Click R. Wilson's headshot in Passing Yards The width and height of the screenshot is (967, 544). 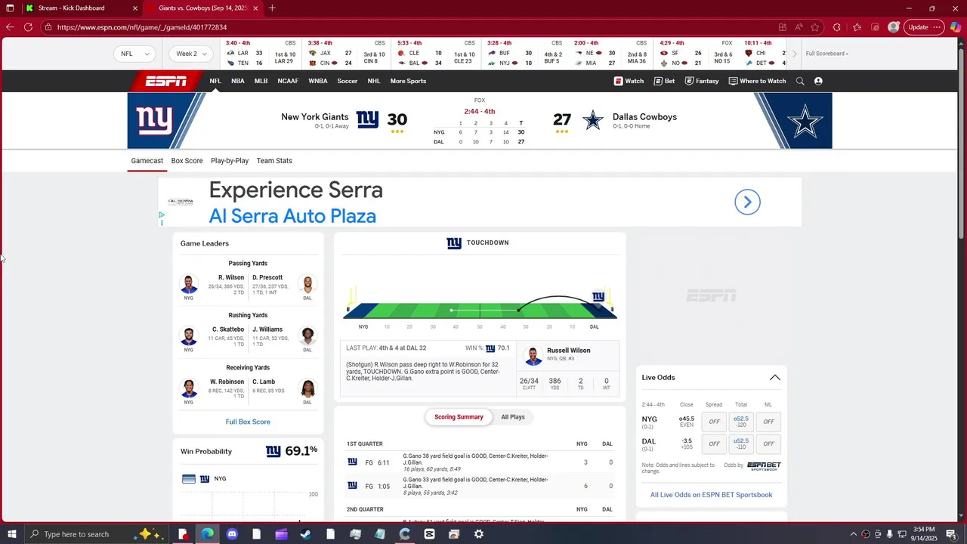coord(189,284)
